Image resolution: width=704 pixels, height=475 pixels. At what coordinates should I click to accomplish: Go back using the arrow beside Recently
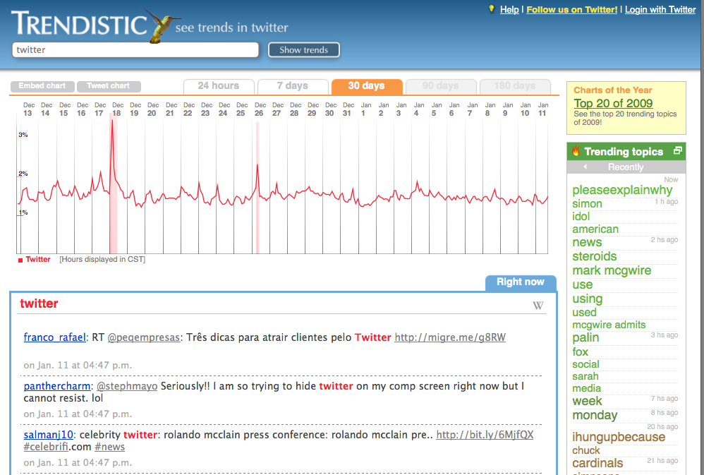[585, 167]
